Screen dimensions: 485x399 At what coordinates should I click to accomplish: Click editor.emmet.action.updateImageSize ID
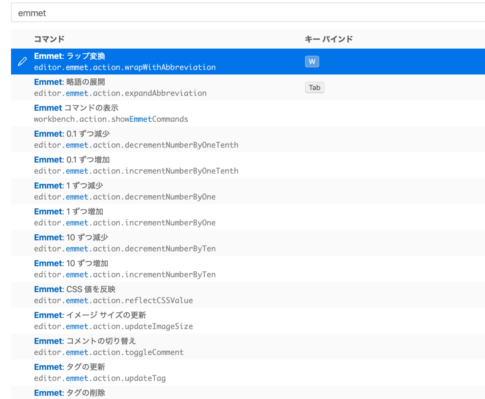click(114, 326)
